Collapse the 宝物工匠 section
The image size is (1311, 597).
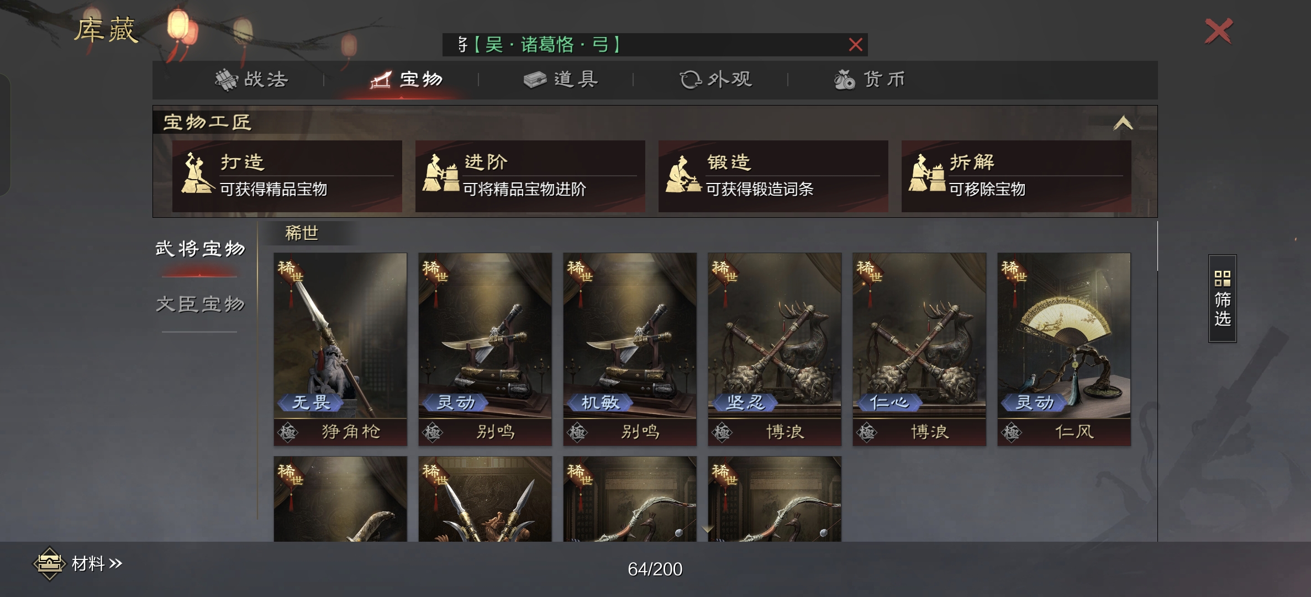coord(1123,123)
